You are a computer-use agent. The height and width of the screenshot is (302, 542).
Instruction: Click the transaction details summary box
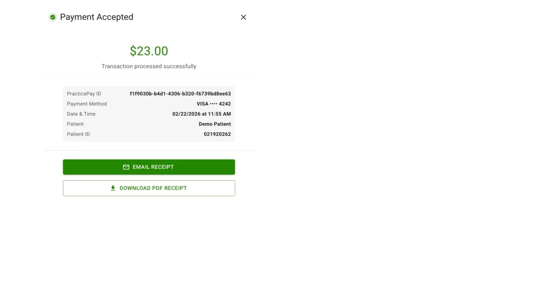(149, 114)
